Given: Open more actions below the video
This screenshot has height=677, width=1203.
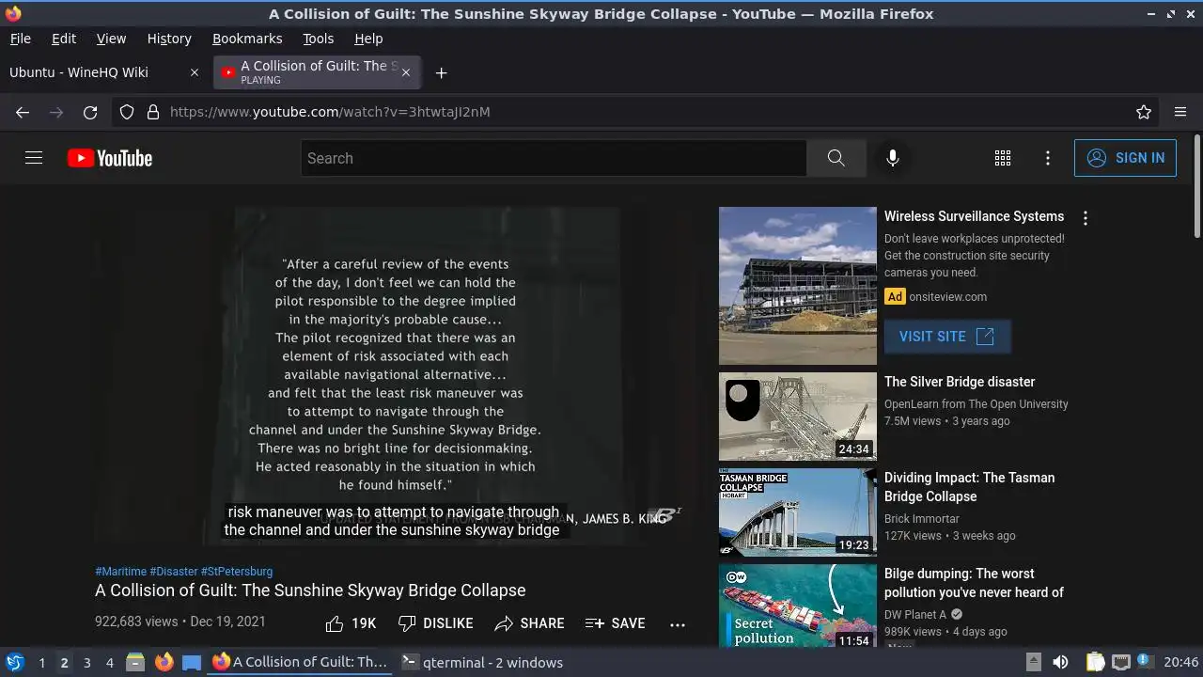Looking at the screenshot, I should 678,623.
